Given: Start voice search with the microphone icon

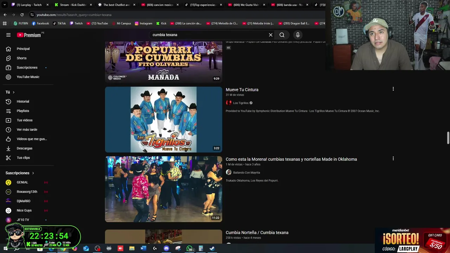Looking at the screenshot, I should tap(298, 35).
